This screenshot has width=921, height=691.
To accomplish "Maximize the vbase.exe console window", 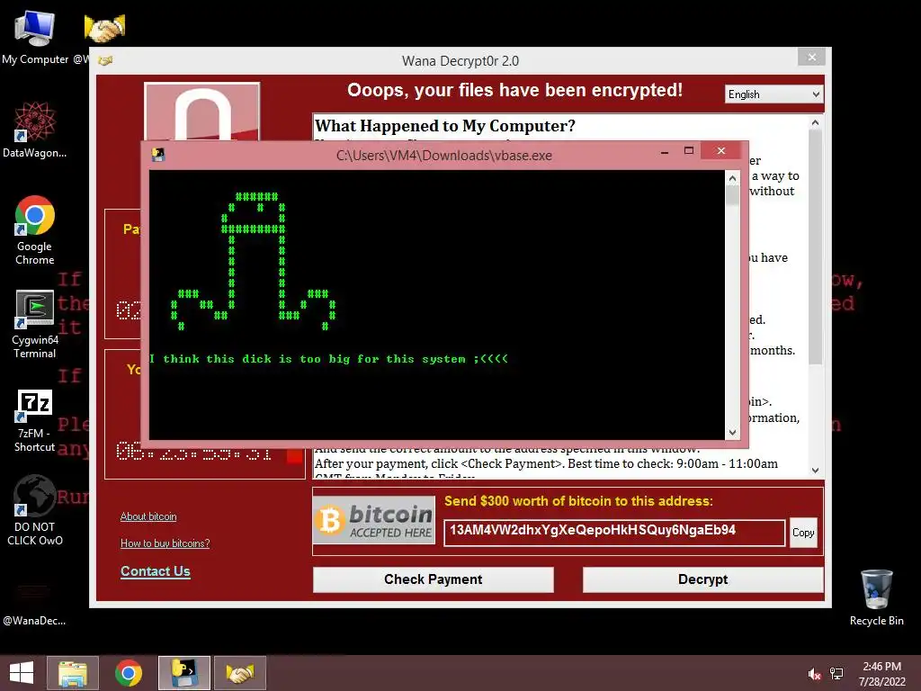I will click(x=689, y=151).
